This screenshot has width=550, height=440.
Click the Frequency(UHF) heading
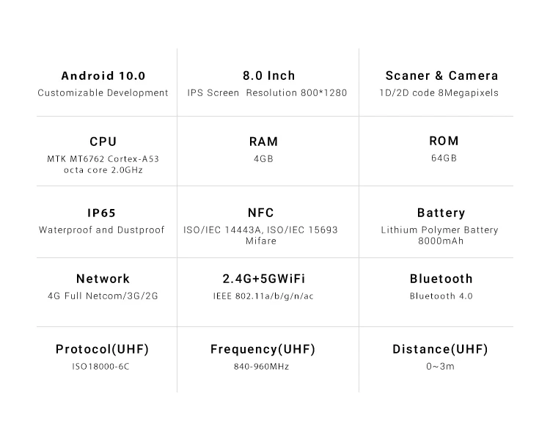263,349
